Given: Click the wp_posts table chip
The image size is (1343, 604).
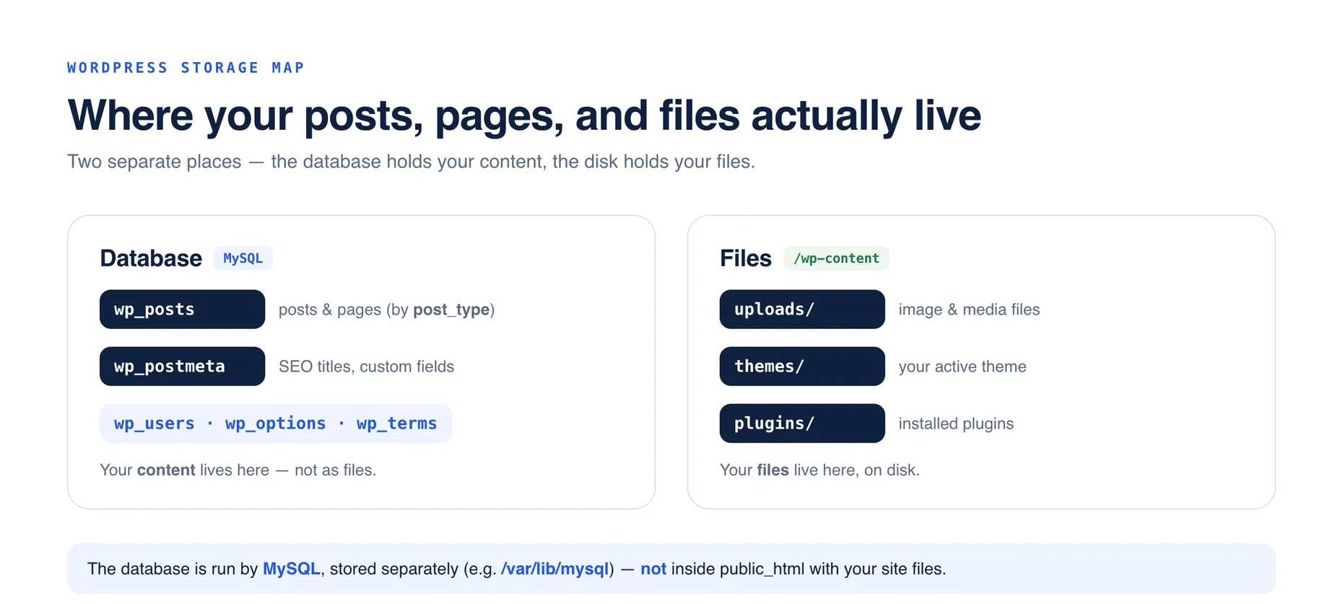Looking at the screenshot, I should (x=182, y=310).
